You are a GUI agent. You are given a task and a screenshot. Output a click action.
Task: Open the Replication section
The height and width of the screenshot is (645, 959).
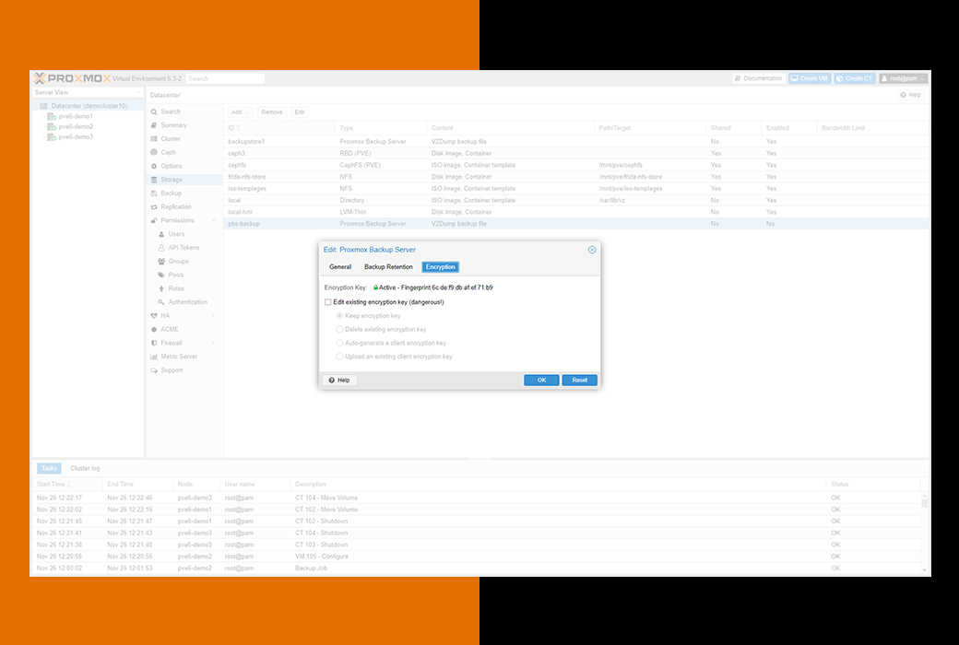pos(171,206)
